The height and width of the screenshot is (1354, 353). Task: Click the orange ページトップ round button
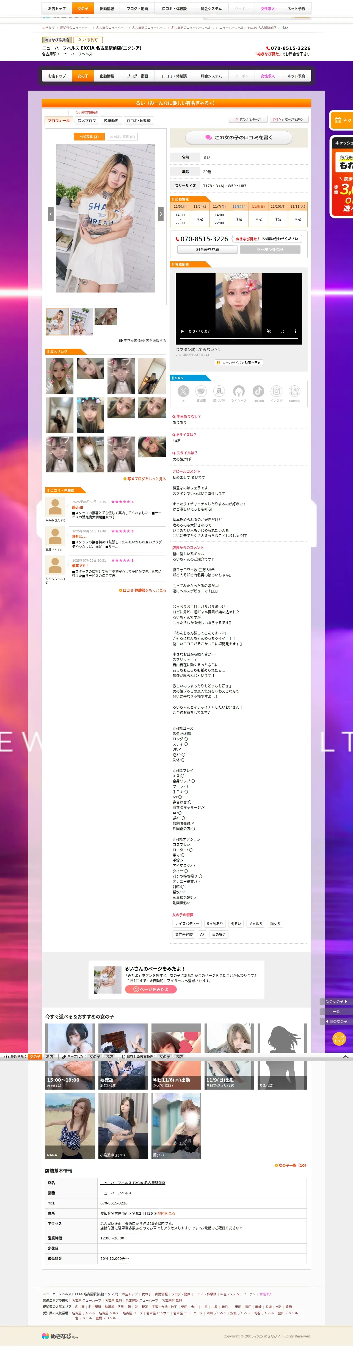coord(339,1038)
